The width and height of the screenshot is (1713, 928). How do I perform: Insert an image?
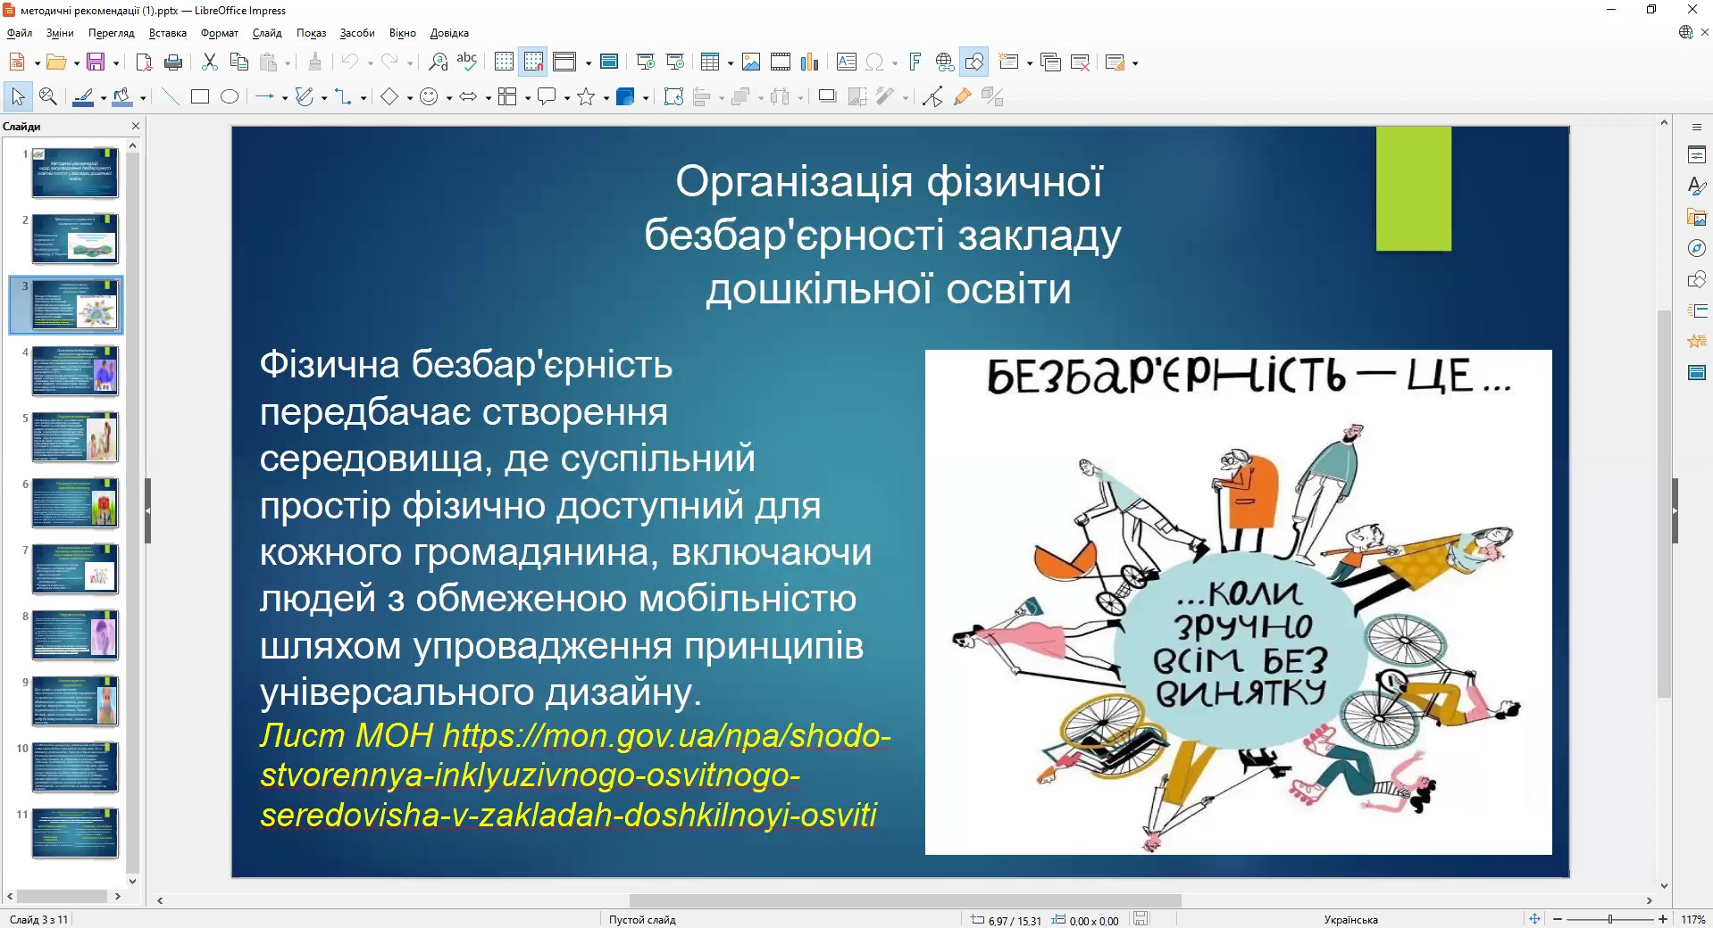tap(751, 62)
